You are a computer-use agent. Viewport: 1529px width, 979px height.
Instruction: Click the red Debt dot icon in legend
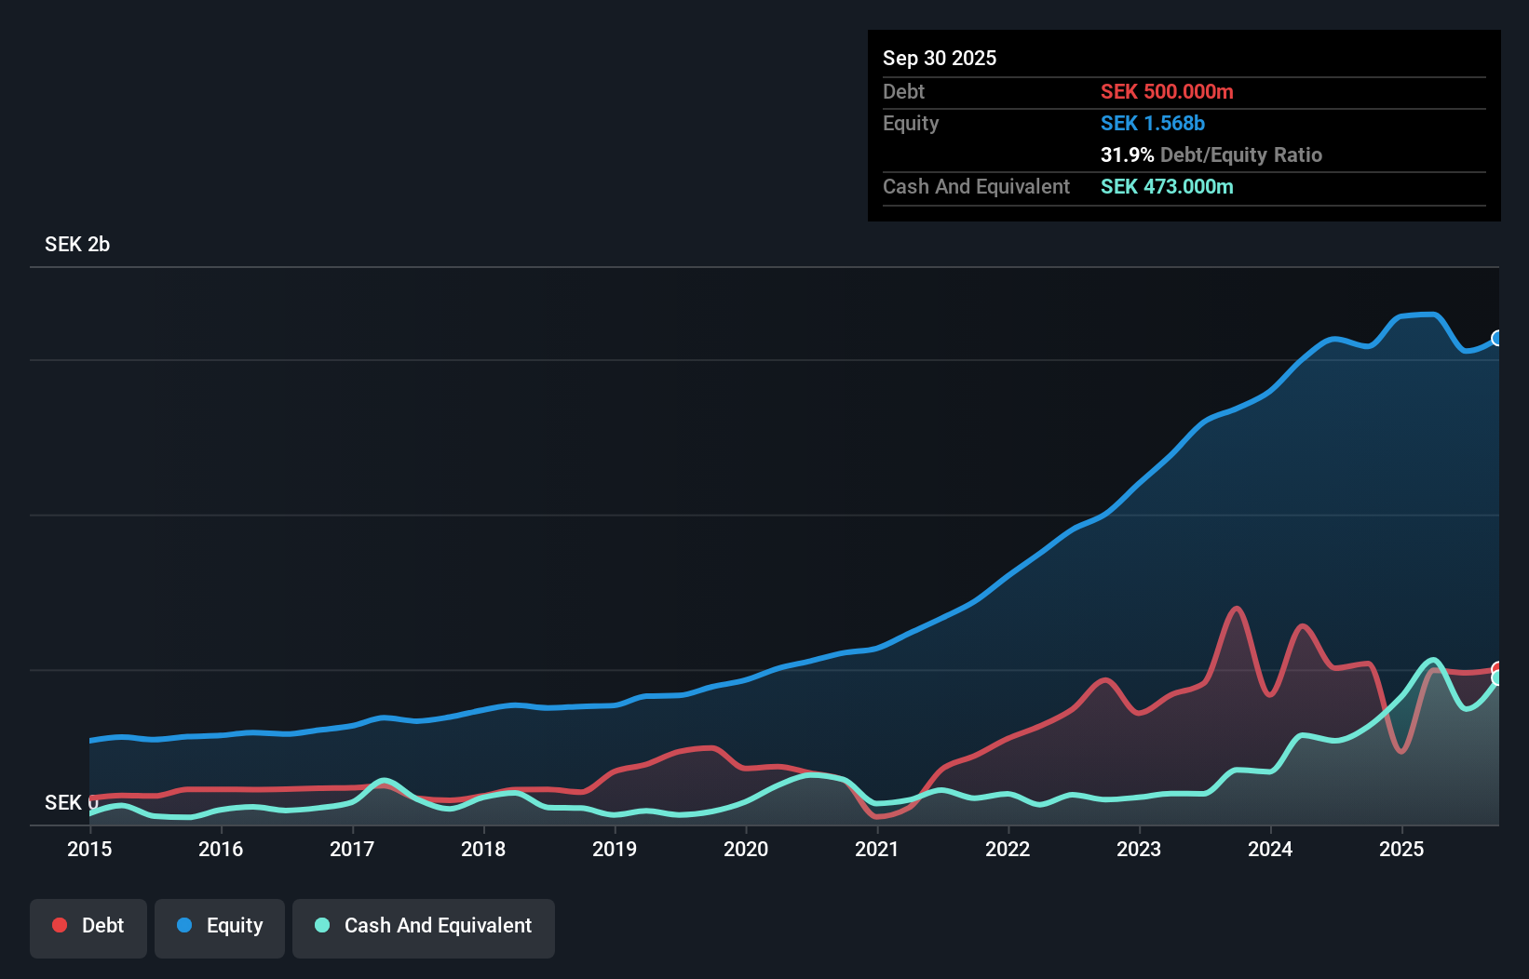[59, 925]
